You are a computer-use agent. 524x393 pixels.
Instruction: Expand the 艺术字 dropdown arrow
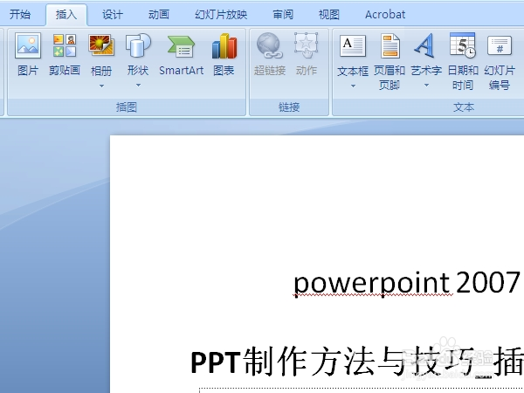point(426,86)
